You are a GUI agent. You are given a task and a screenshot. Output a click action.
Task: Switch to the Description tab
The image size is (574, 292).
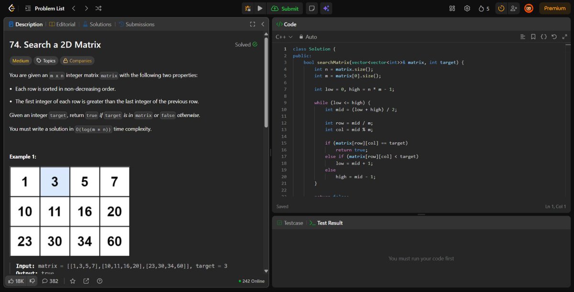25,24
